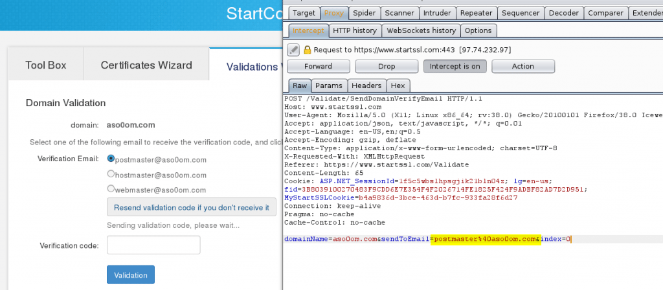This screenshot has height=290, width=663.
Task: Open the Certificates Wizard tab
Action: pyautogui.click(x=146, y=65)
